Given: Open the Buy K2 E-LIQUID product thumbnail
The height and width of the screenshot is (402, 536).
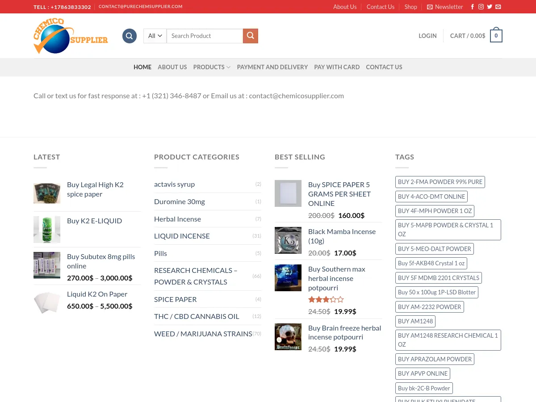Looking at the screenshot, I should tap(47, 229).
